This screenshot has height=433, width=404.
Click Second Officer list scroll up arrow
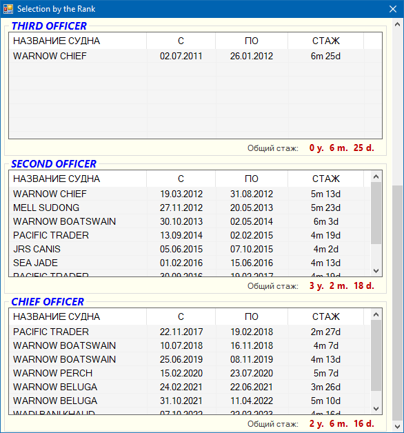point(376,177)
